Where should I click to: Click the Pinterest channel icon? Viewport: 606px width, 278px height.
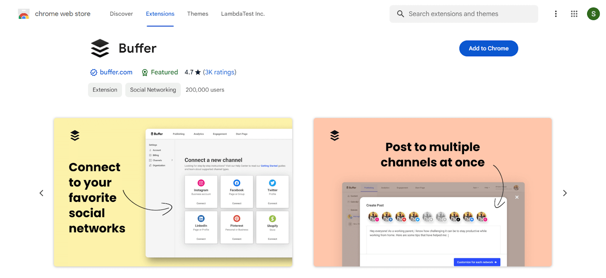[237, 219]
